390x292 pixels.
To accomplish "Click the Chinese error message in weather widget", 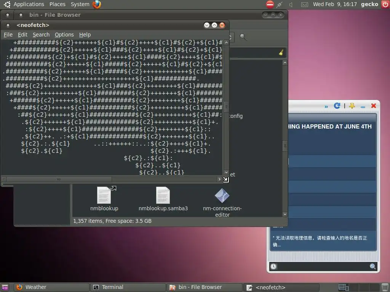I will [320, 241].
